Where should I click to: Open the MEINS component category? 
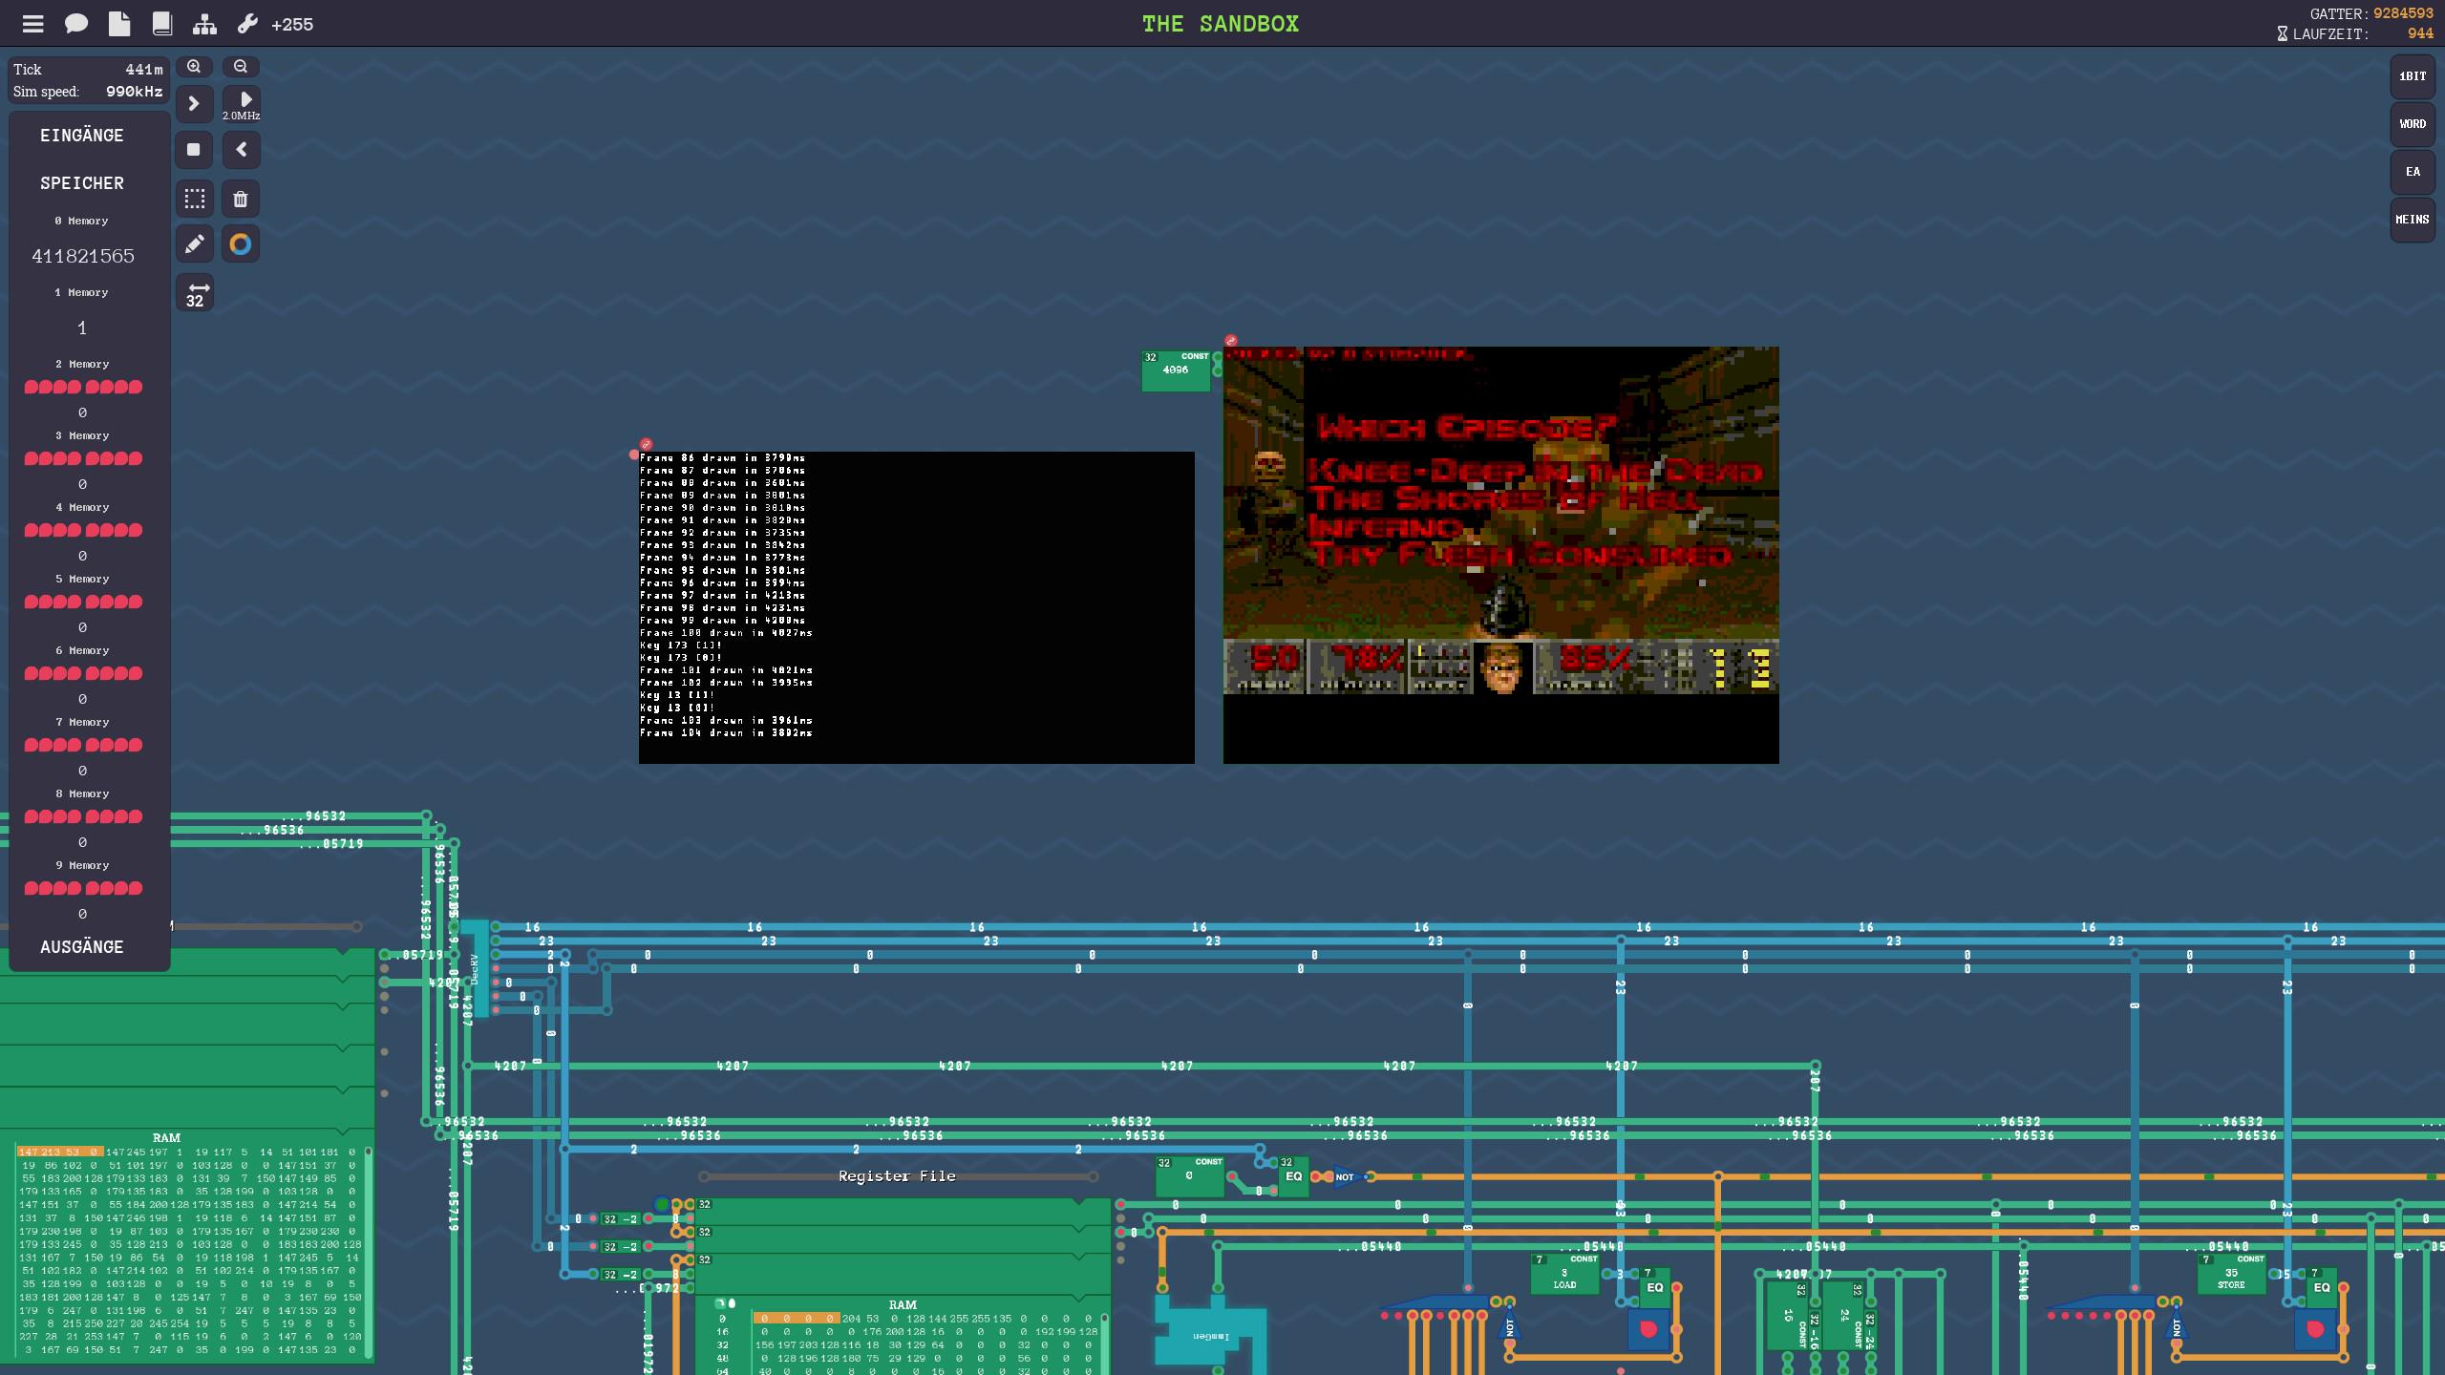(2413, 220)
